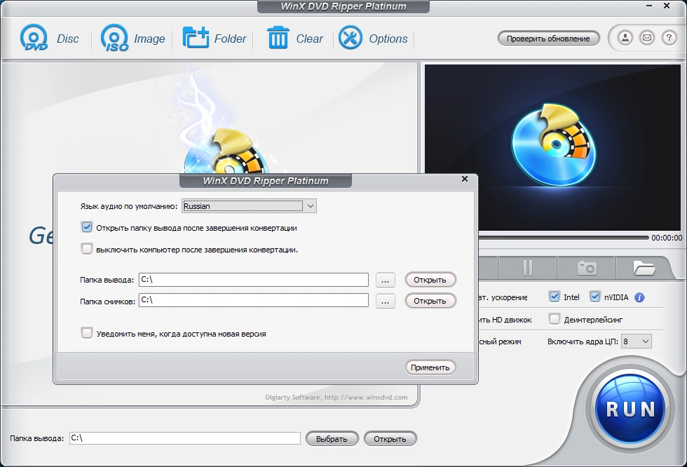Click the blue info icon next to nVIDIA
The width and height of the screenshot is (687, 467).
[x=639, y=297]
